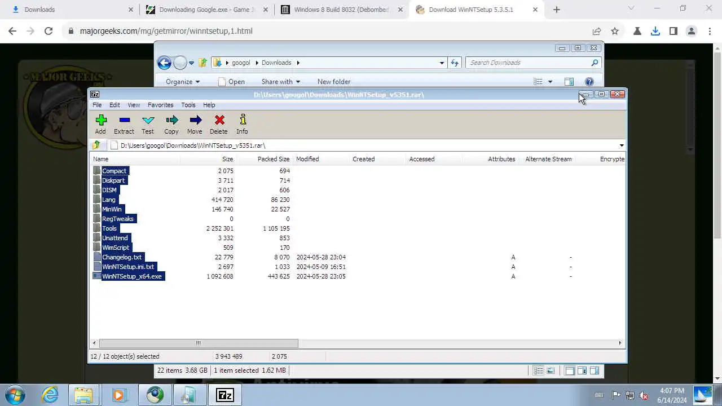Open the Edit menu in 7-Zip
The height and width of the screenshot is (406, 722).
pyautogui.click(x=115, y=105)
